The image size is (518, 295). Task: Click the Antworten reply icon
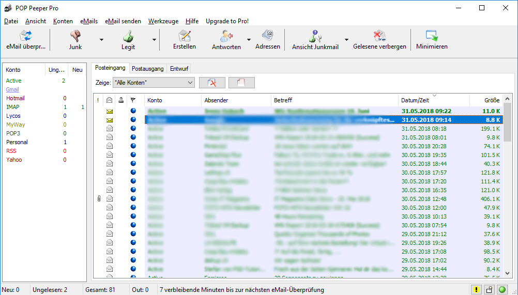226,36
